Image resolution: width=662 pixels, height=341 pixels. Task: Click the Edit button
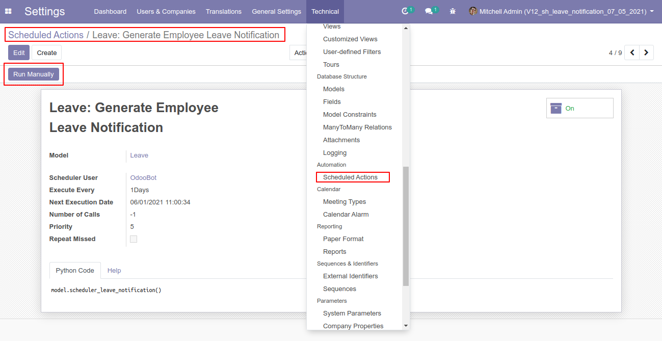19,53
